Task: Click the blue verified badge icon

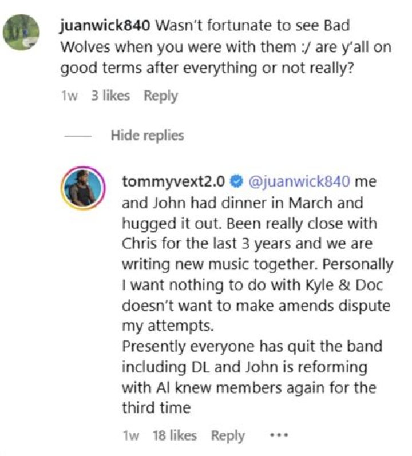Action: click(235, 182)
